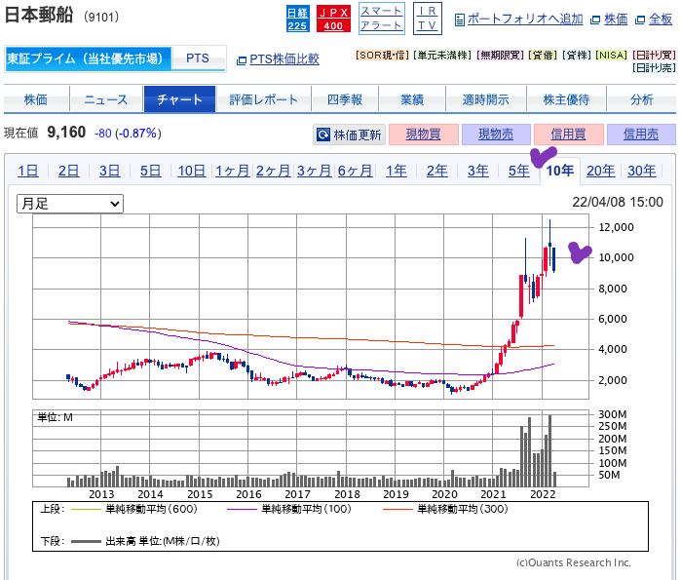Click the portfolio add document icon
This screenshot has width=681, height=580.
(x=459, y=20)
